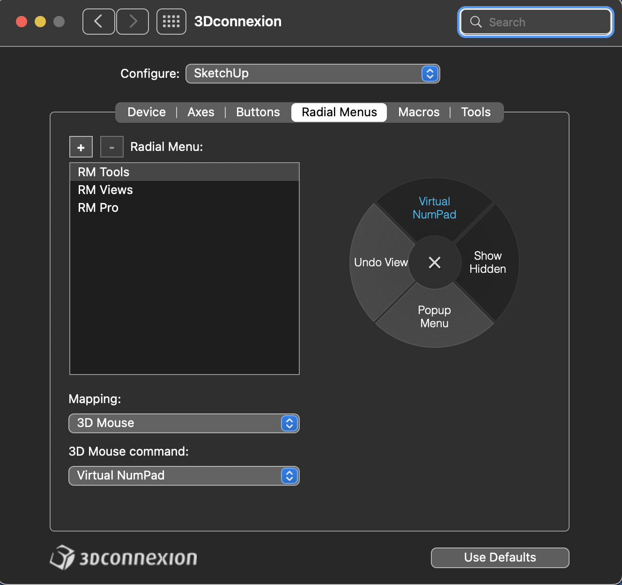Open the Configure SketchUp dropdown
Viewport: 622px width, 585px height.
pyautogui.click(x=313, y=74)
